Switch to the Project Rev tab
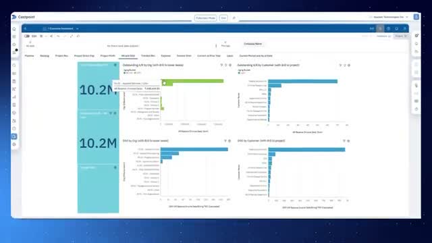The width and height of the screenshot is (432, 243). [x=61, y=55]
